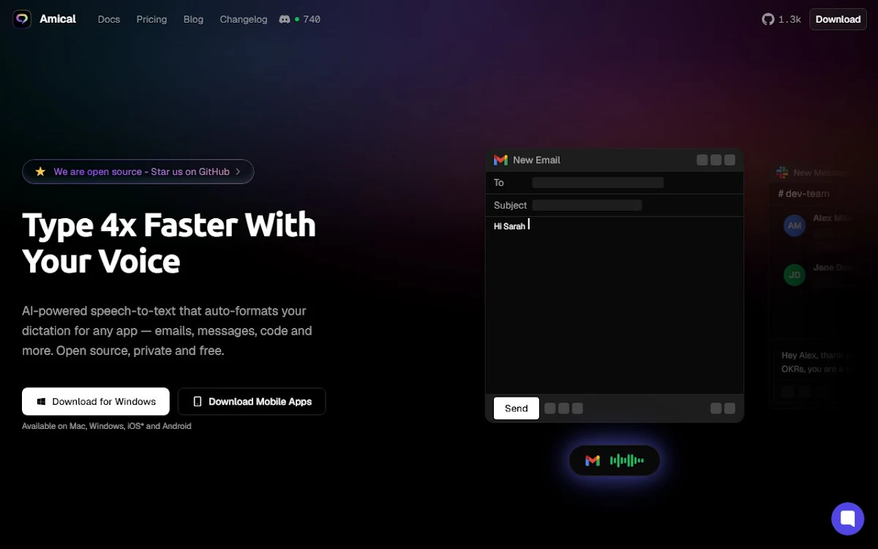Open the chat support bubble
The image size is (878, 549).
(x=848, y=519)
